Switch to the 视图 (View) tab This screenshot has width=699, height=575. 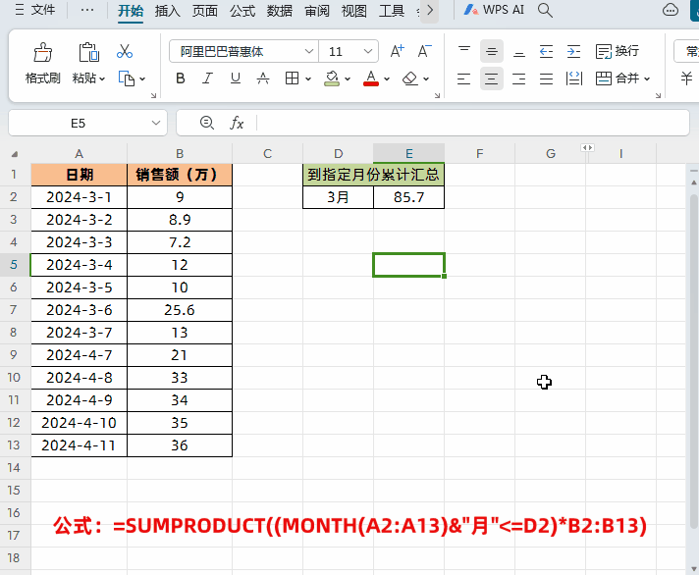(354, 10)
